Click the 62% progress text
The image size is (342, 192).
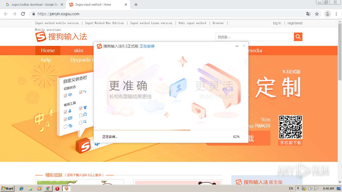pyautogui.click(x=236, y=137)
